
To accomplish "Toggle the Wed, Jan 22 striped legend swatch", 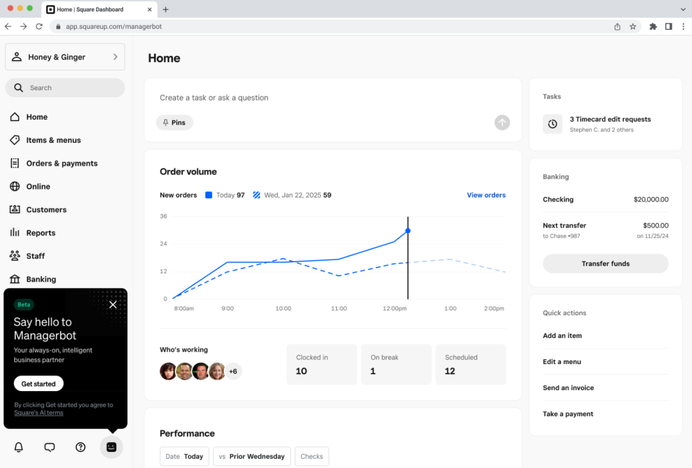I will click(x=257, y=195).
